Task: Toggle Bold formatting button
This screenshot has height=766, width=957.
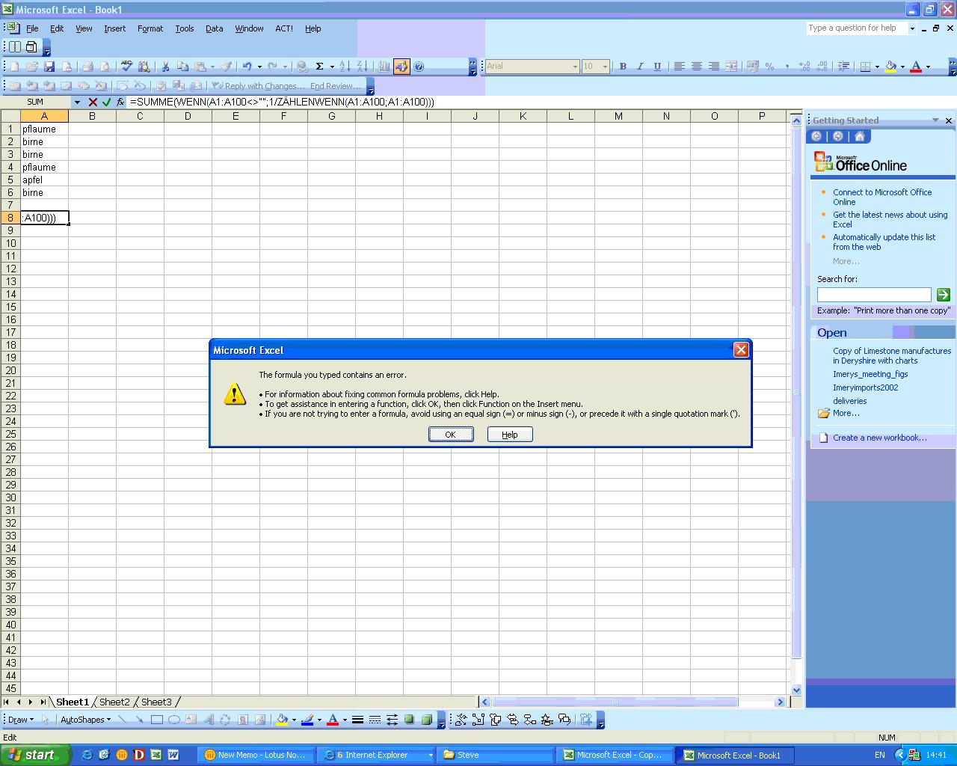Action: click(x=623, y=67)
